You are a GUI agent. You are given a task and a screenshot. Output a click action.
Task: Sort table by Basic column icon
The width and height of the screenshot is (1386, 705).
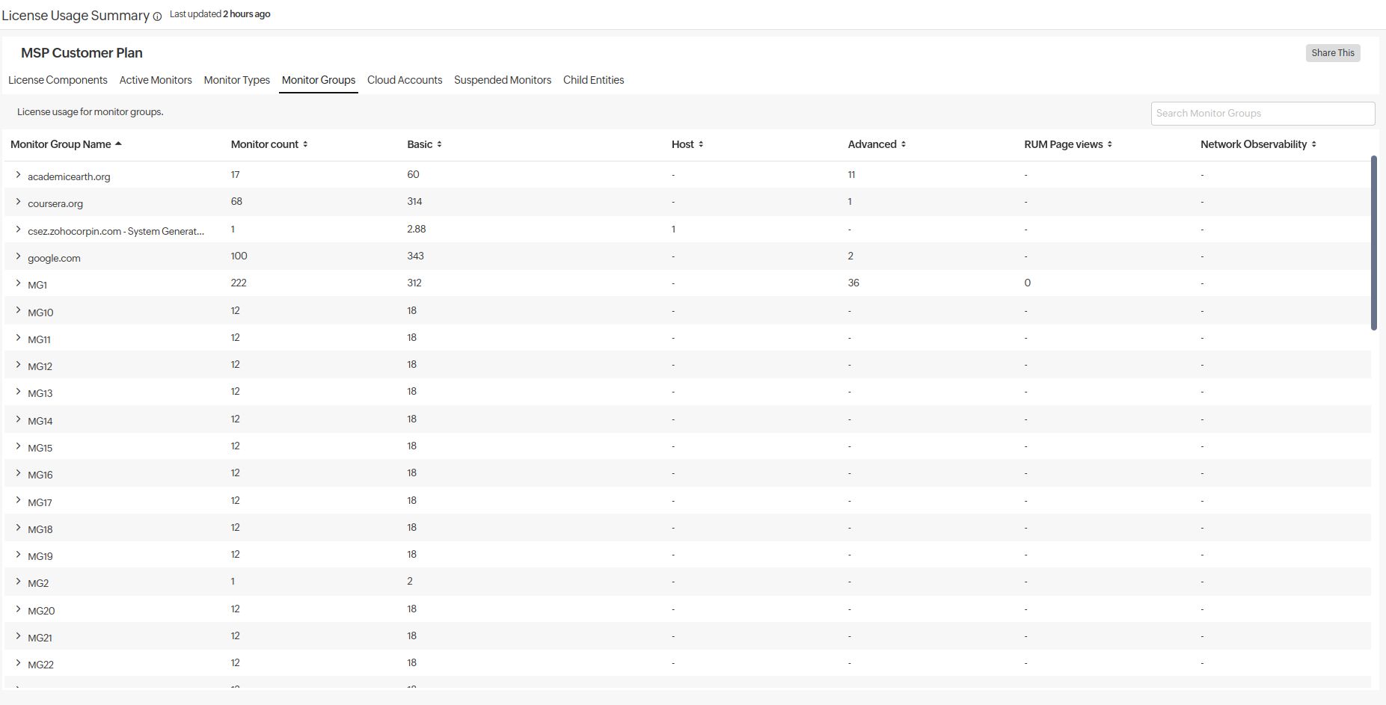point(439,144)
